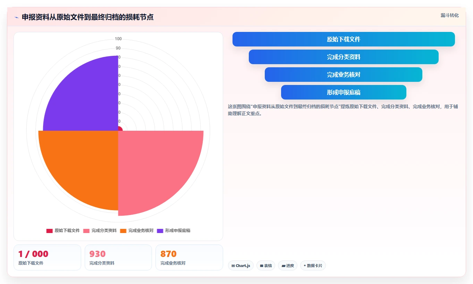
Task: Click the 形成申报底稿 funnel bar
Action: pyautogui.click(x=344, y=92)
